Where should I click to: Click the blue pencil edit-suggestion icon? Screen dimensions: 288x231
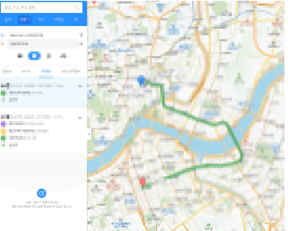click(x=41, y=193)
